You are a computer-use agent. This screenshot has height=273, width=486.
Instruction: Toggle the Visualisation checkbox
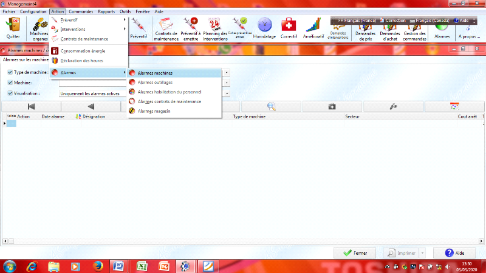pyautogui.click(x=10, y=93)
